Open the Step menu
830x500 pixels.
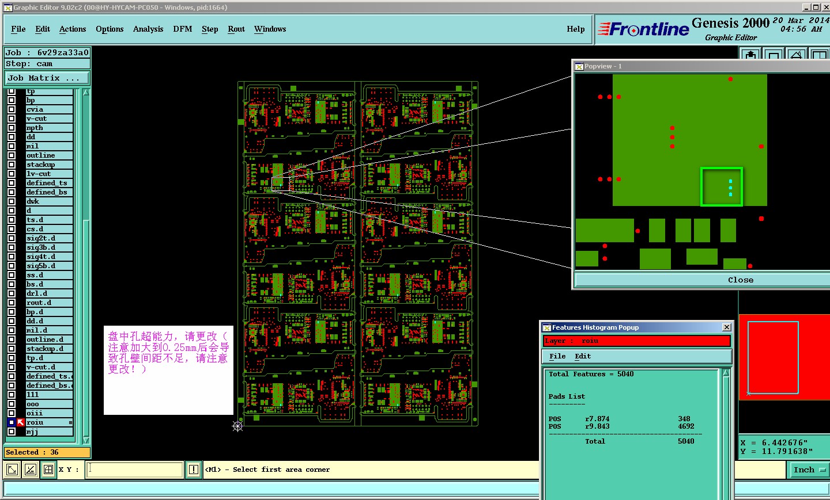point(210,29)
